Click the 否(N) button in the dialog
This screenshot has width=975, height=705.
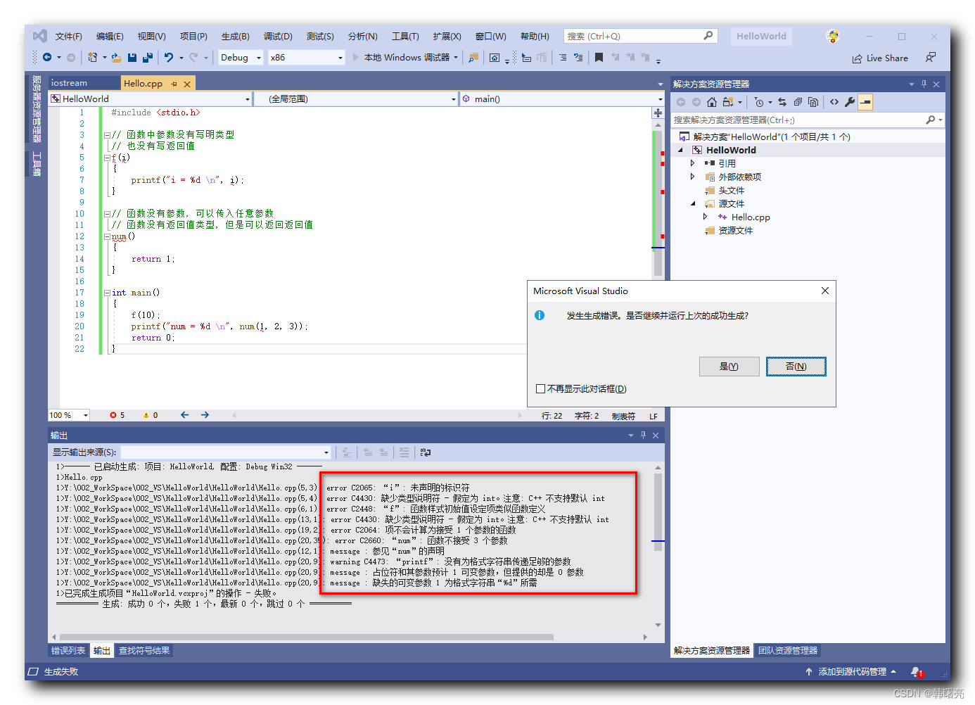point(796,367)
